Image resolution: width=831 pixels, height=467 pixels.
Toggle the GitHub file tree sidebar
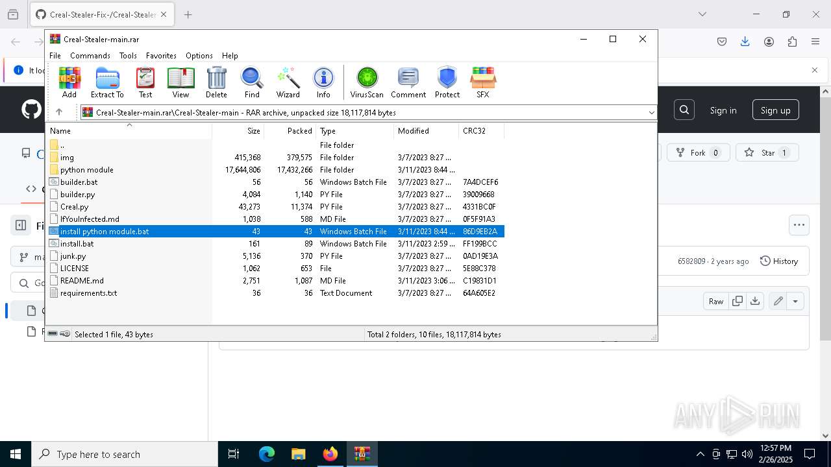(21, 226)
